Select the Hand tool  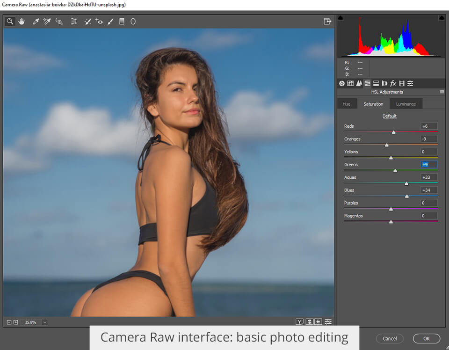point(21,21)
